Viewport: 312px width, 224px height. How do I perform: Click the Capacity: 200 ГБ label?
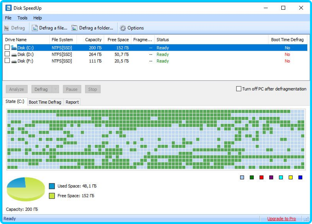(22, 209)
